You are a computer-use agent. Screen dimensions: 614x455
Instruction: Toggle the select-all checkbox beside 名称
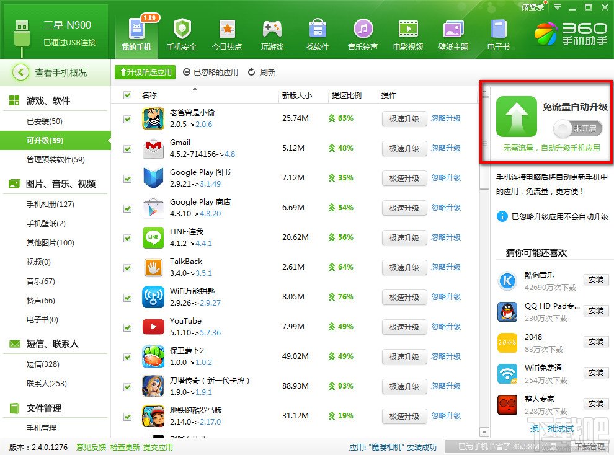click(x=127, y=95)
